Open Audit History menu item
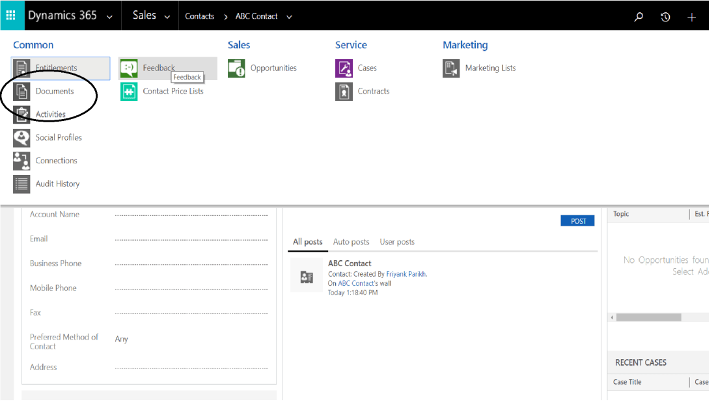Image resolution: width=716 pixels, height=402 pixels. click(x=57, y=184)
